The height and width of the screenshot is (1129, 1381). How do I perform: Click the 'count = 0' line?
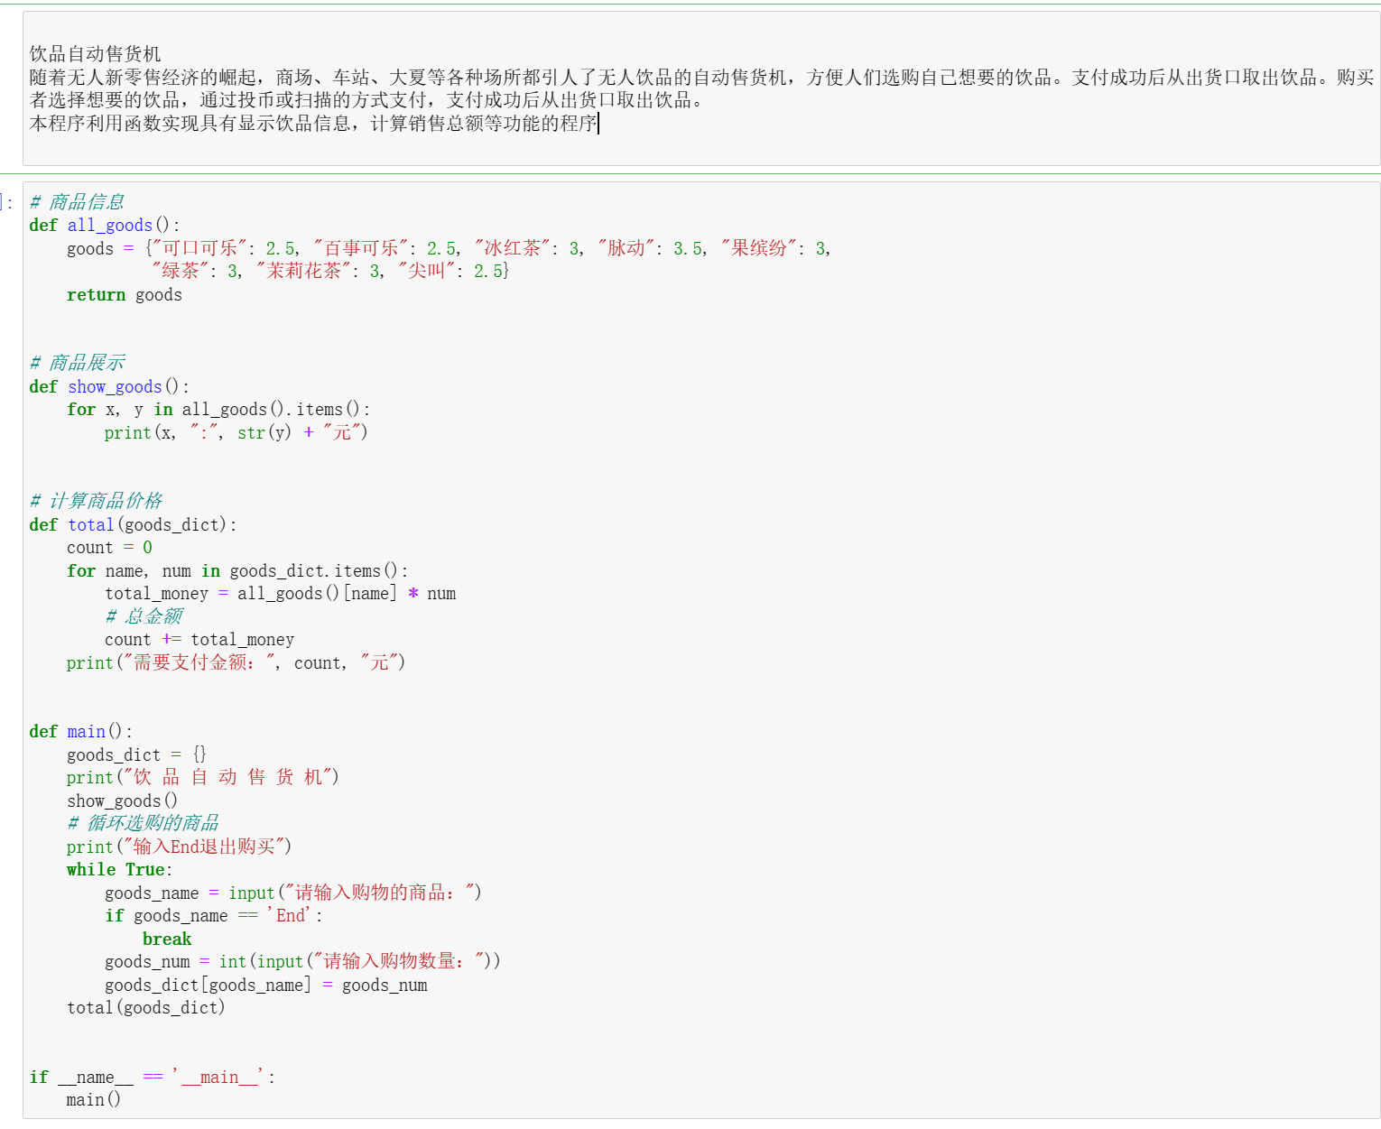tap(109, 548)
